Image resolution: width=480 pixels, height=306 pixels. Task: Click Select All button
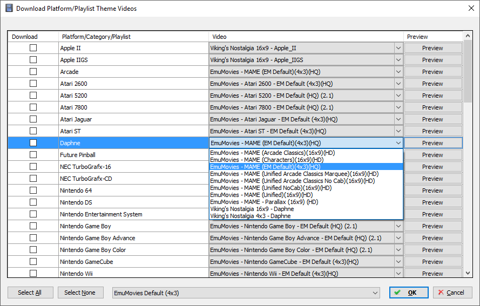point(30,293)
